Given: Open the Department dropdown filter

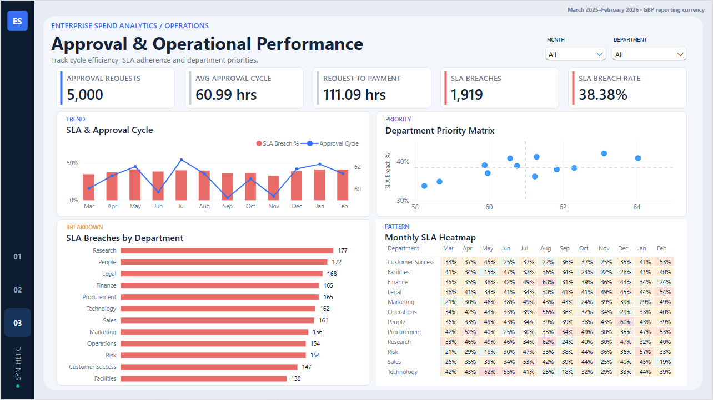Looking at the screenshot, I should (650, 54).
